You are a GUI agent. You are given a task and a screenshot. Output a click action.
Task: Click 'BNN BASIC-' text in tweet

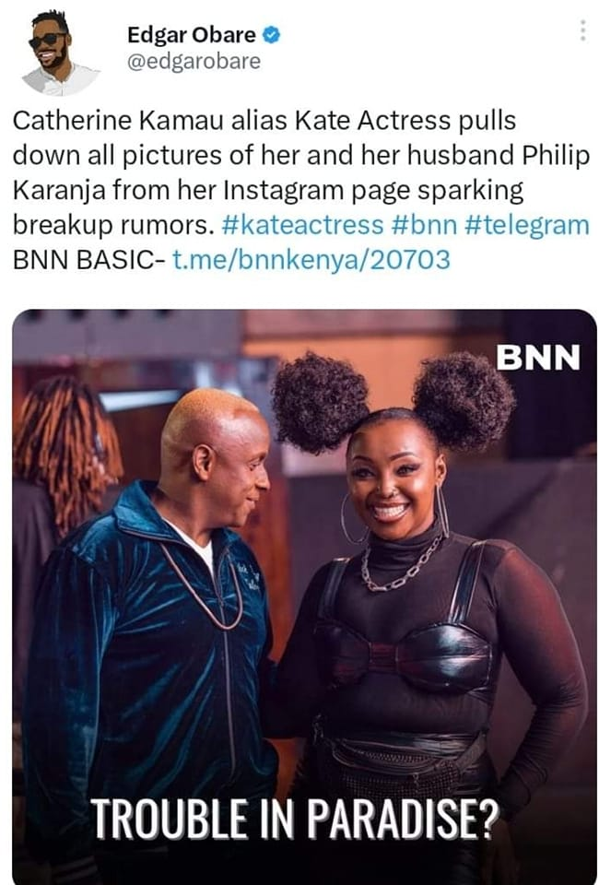[89, 260]
